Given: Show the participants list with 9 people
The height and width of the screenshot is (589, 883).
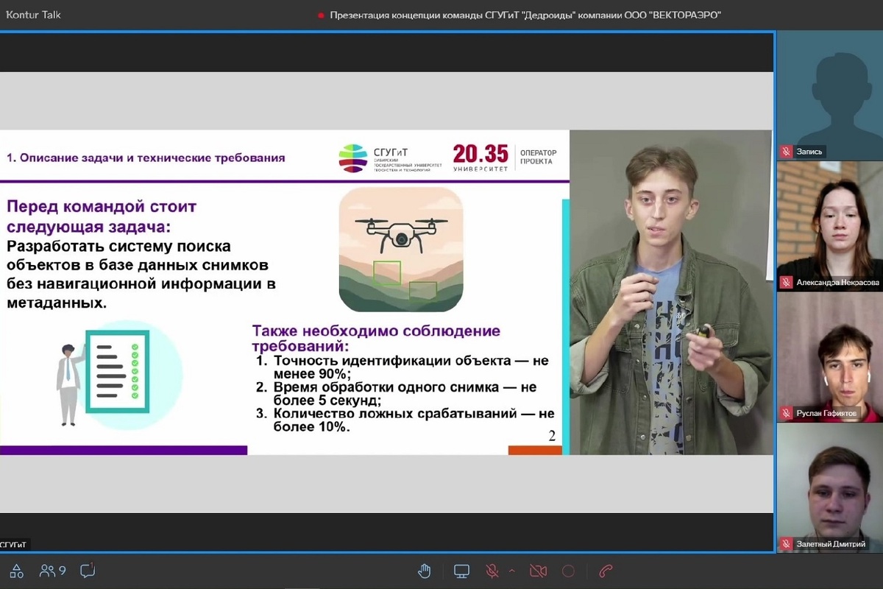Looking at the screenshot, I should pyautogui.click(x=53, y=571).
